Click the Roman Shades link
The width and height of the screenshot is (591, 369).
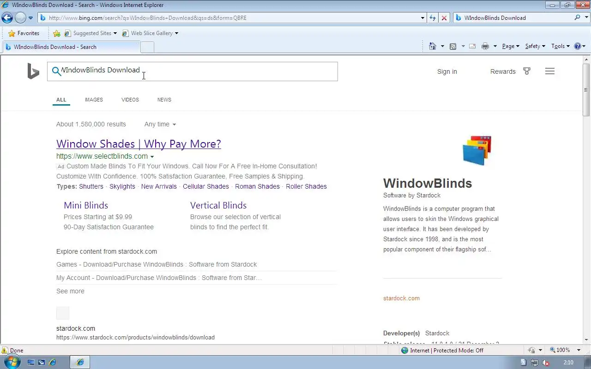tap(257, 186)
